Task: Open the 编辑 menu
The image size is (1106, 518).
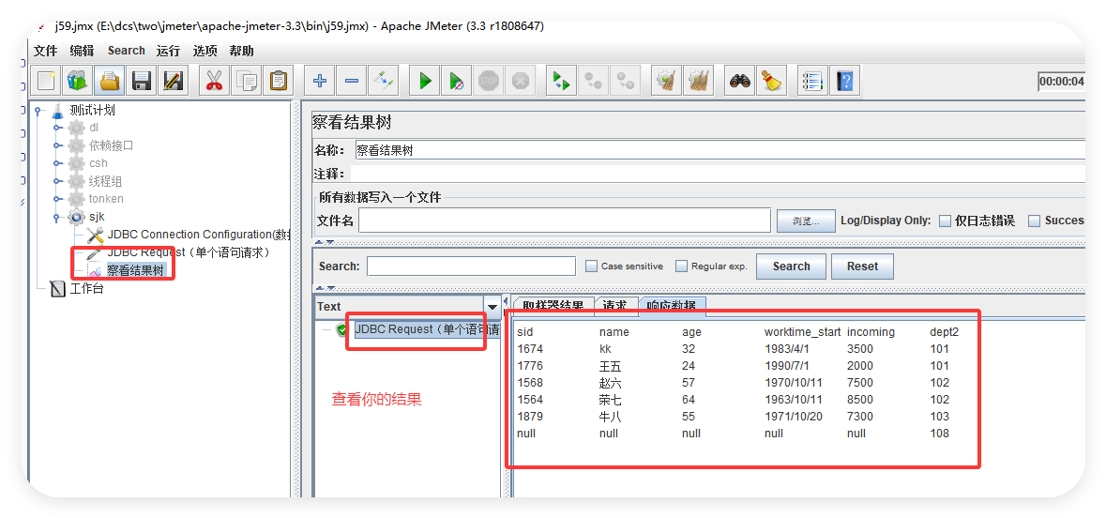Action: point(82,51)
